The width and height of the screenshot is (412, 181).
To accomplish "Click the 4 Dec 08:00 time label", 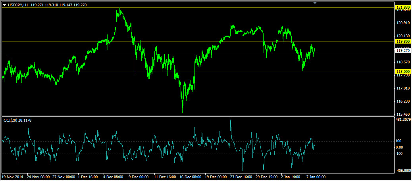I will click(x=114, y=177).
